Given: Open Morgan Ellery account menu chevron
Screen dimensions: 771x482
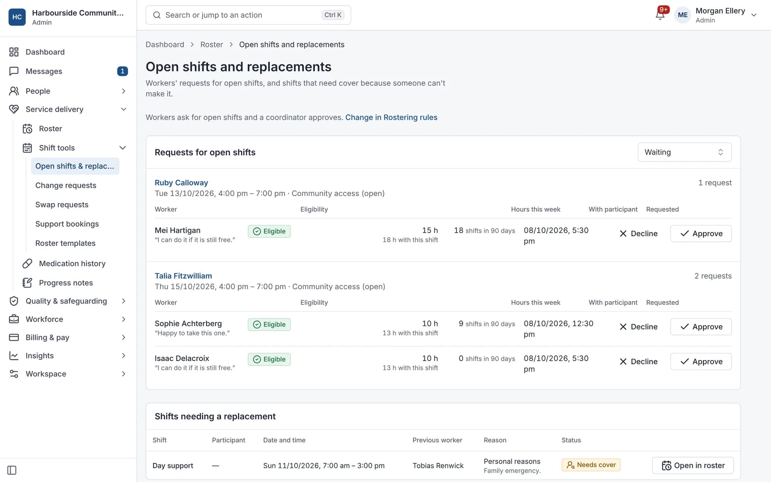Looking at the screenshot, I should (754, 15).
